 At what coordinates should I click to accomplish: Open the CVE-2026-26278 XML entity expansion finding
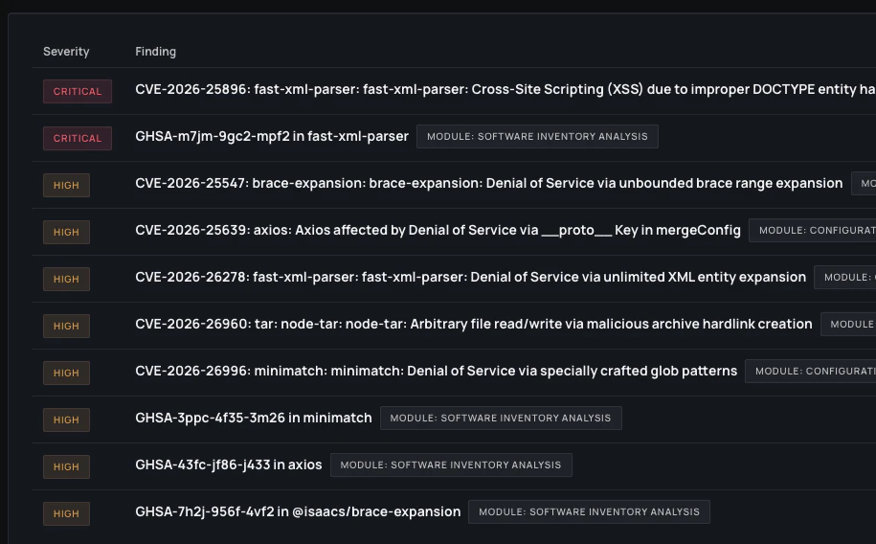(x=470, y=277)
